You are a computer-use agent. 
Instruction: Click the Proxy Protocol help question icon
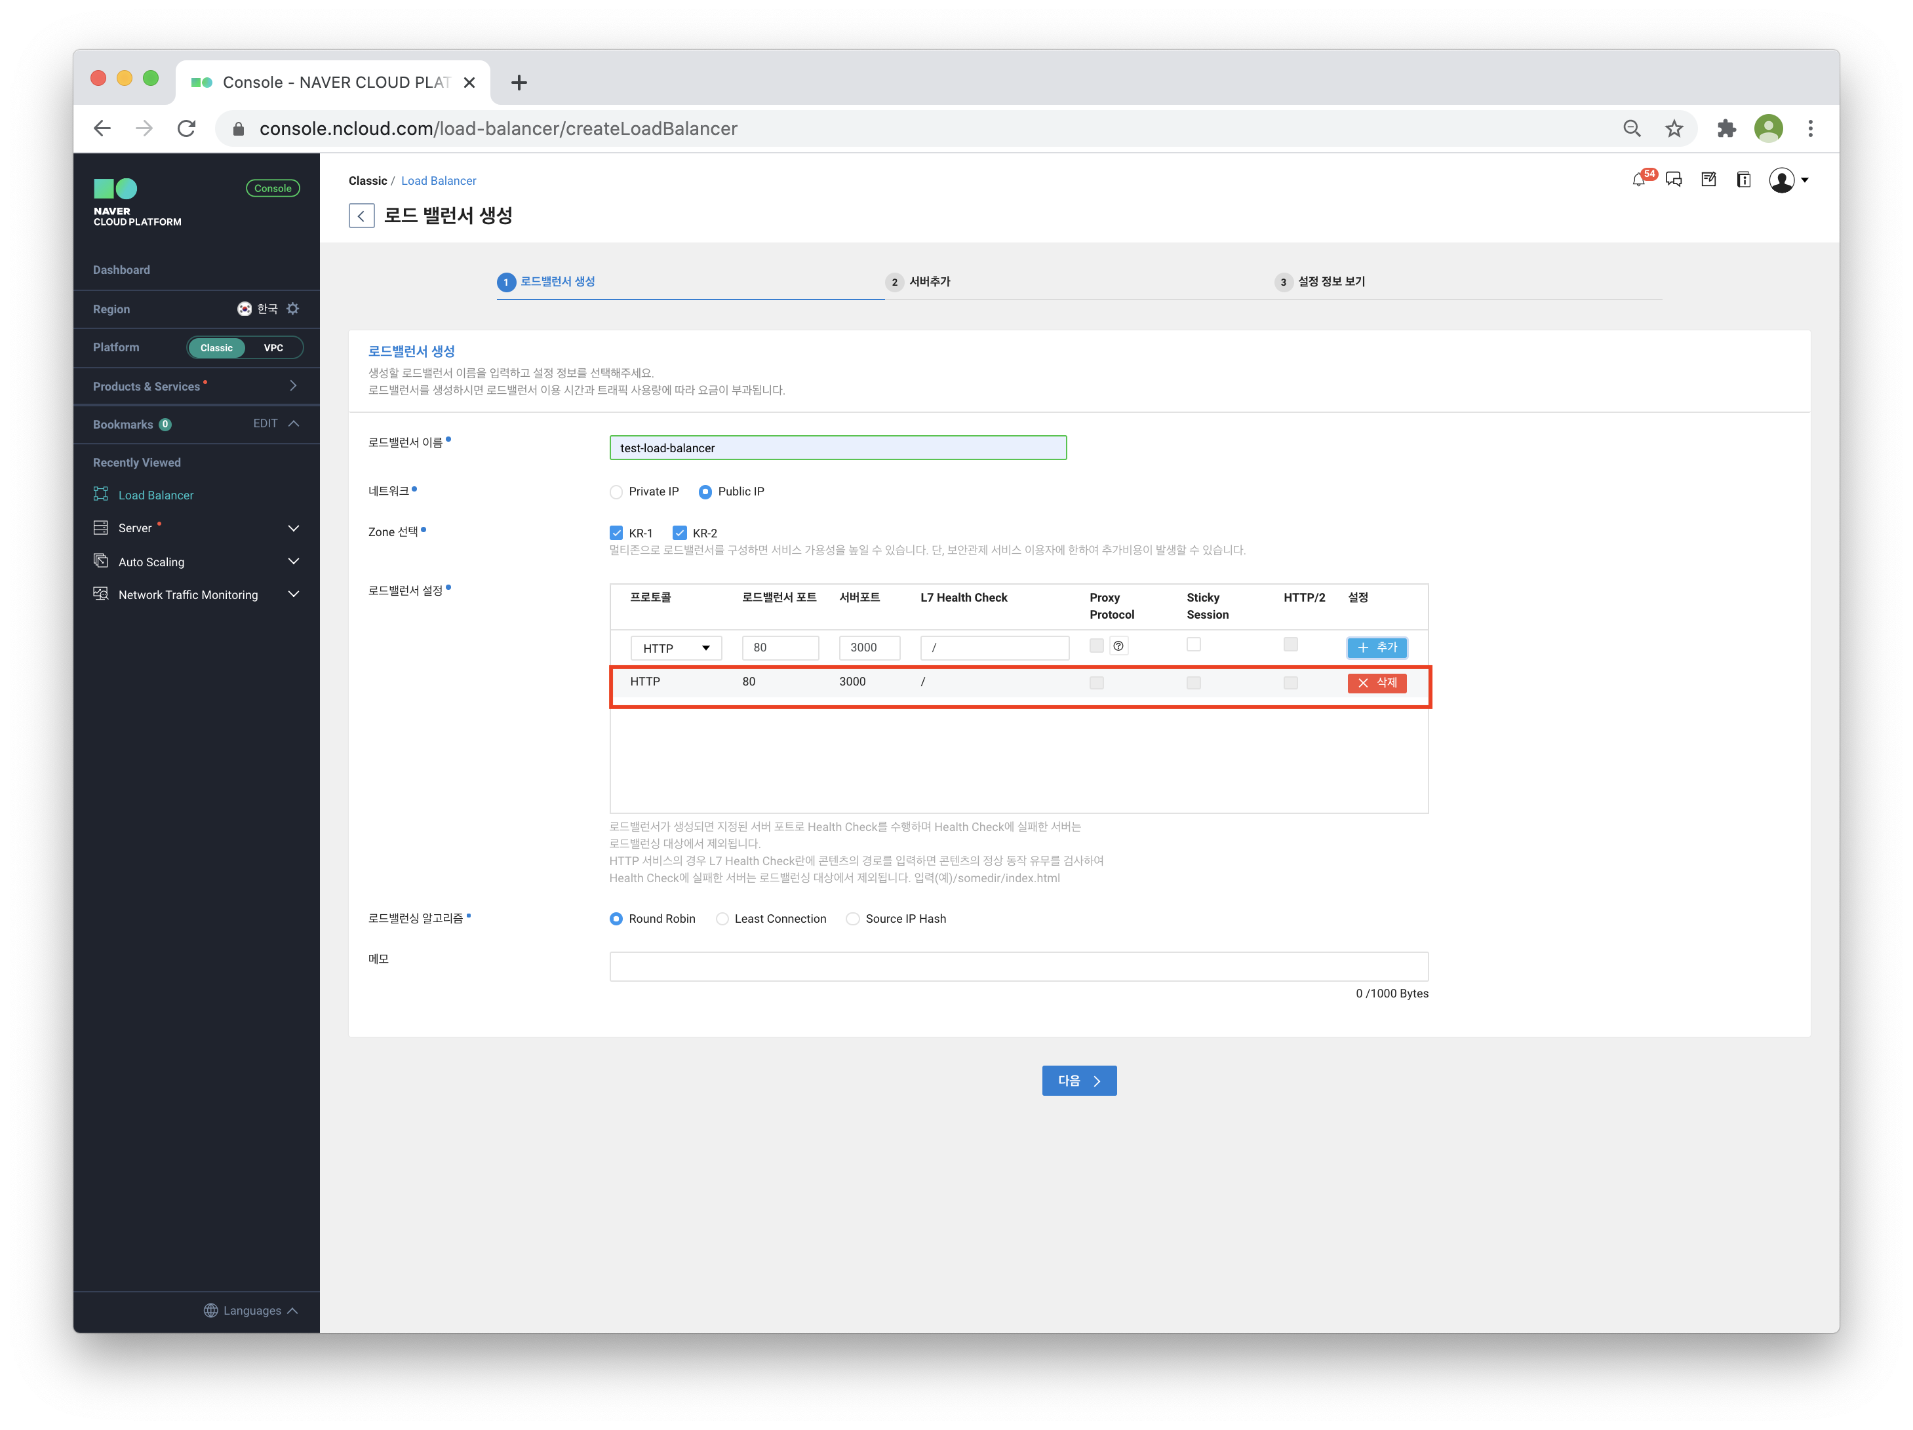pyautogui.click(x=1118, y=646)
